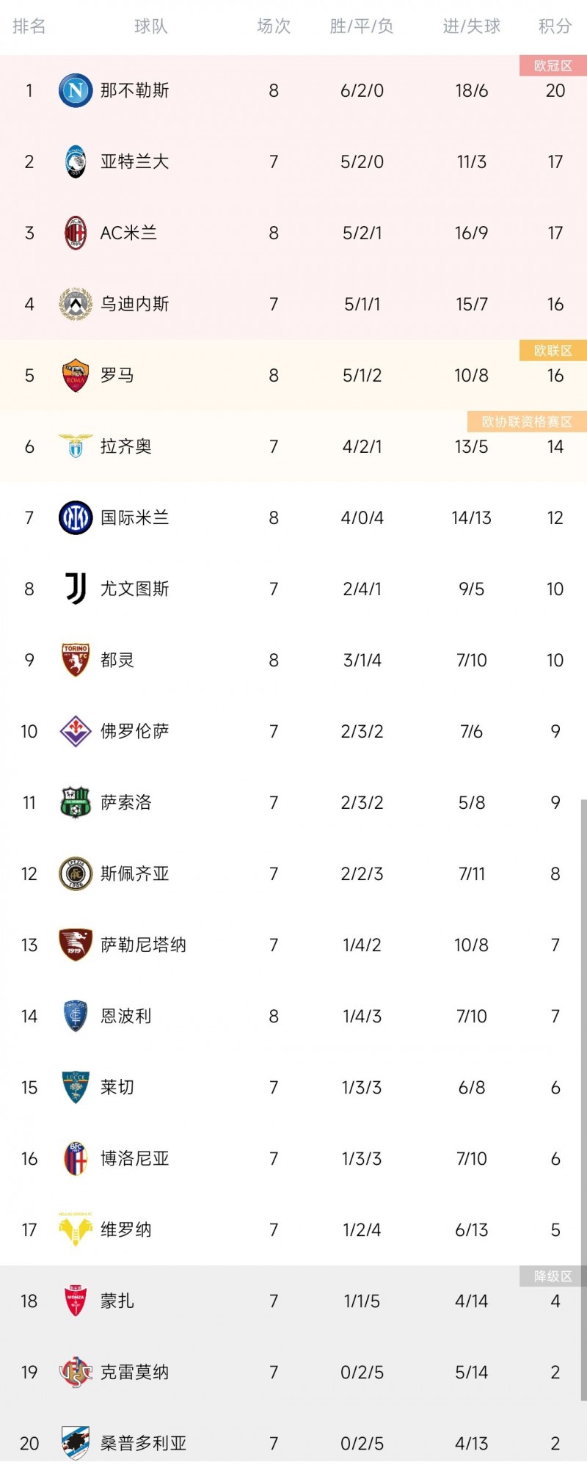The image size is (587, 1465).
Task: Select the Atalanta club crest
Action: [x=76, y=161]
